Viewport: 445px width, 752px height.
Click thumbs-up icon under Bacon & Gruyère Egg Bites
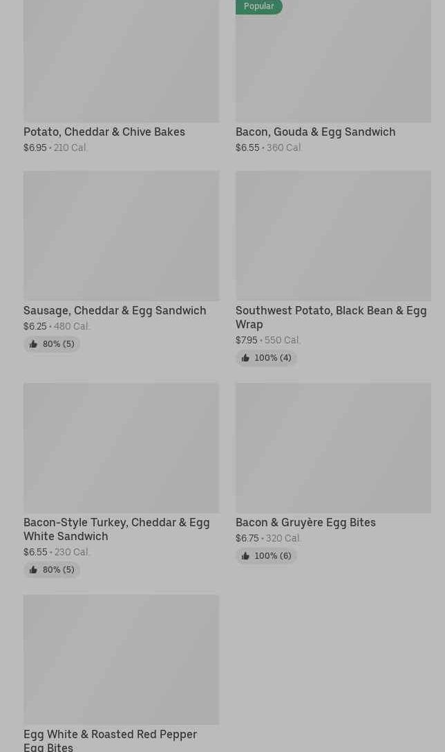[x=245, y=556]
